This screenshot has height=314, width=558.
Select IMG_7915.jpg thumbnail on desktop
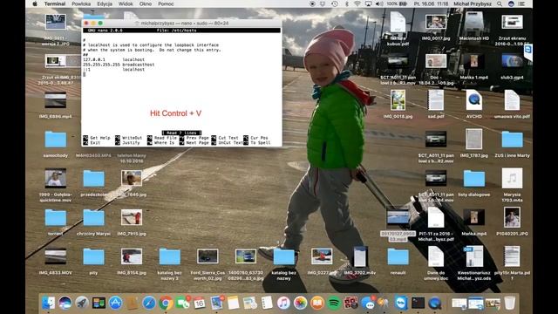132,217
